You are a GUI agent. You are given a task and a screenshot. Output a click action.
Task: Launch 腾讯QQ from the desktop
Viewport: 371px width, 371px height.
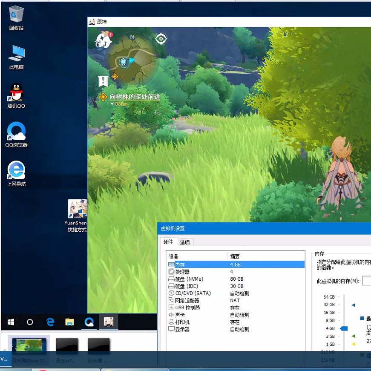(16, 96)
